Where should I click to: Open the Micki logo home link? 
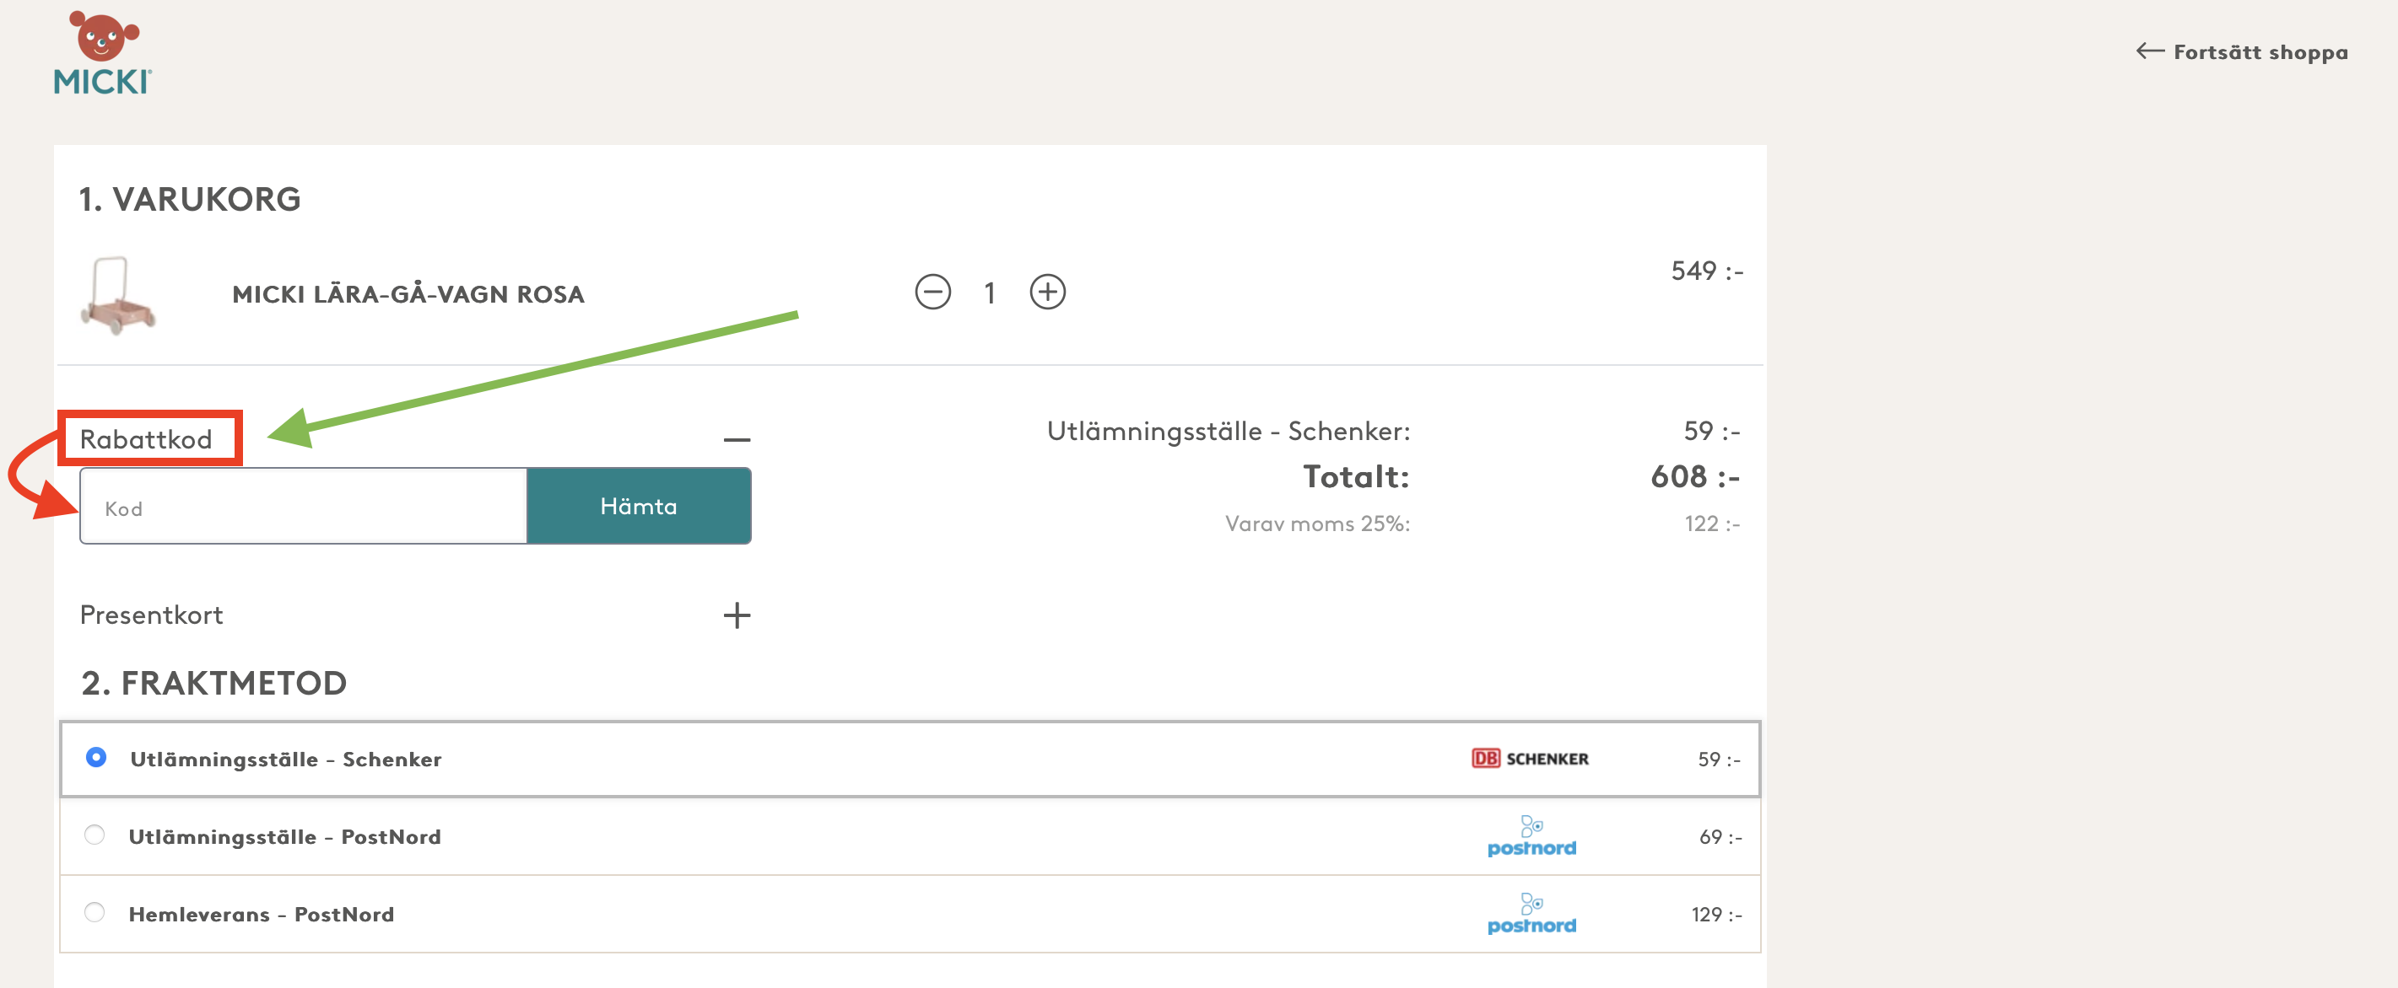tap(102, 54)
